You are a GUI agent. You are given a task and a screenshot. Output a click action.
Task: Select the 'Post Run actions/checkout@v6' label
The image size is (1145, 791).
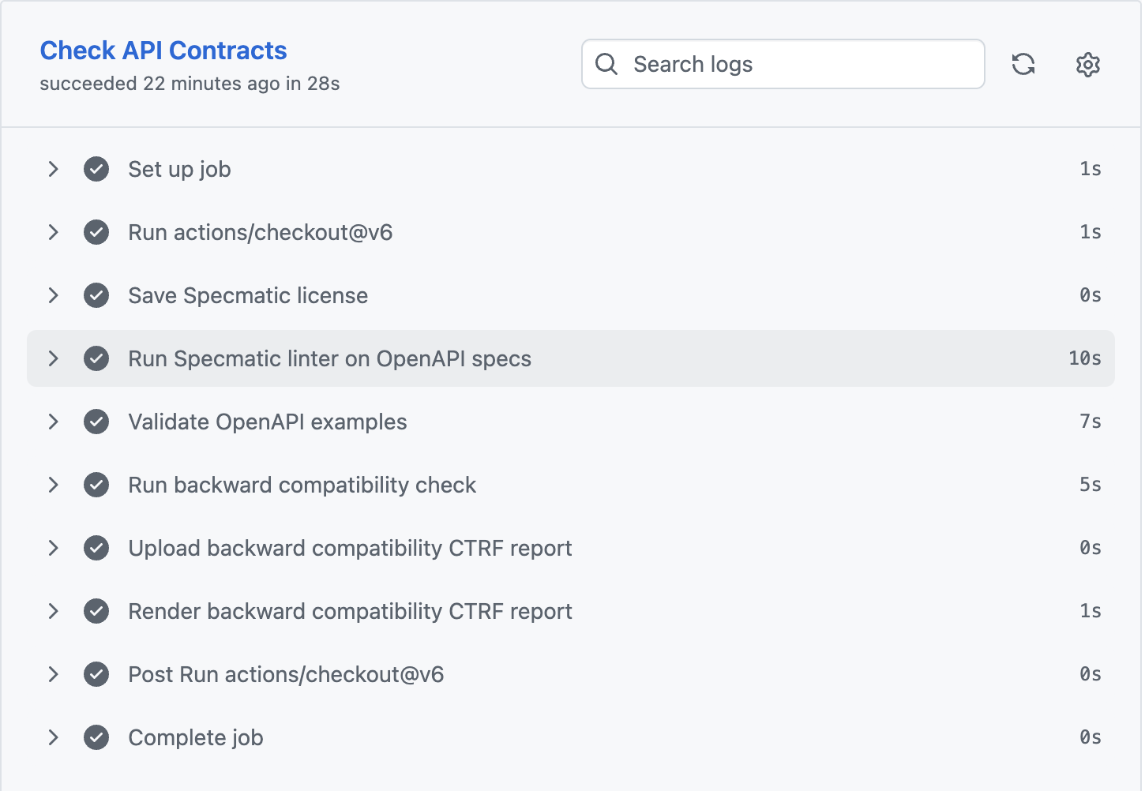286,675
